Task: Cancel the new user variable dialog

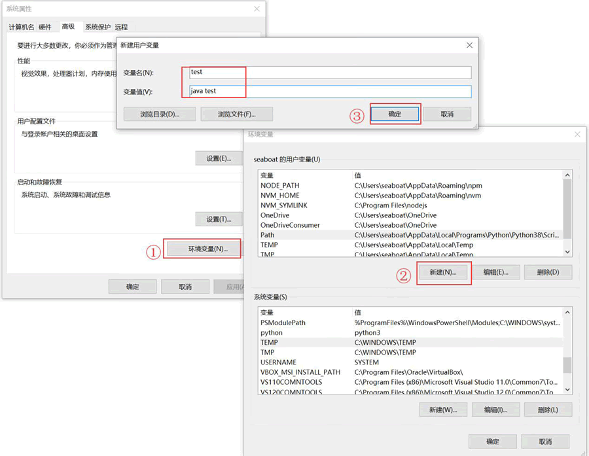Action: coord(447,114)
